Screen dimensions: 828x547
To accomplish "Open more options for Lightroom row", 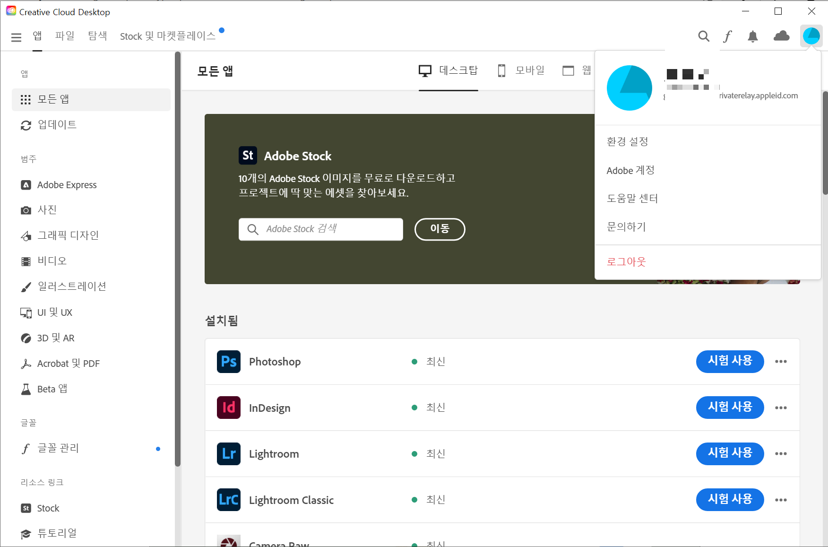I will [x=781, y=454].
